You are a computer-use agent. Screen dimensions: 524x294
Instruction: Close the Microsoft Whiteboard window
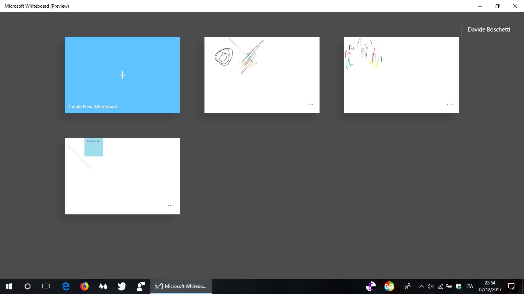515,6
